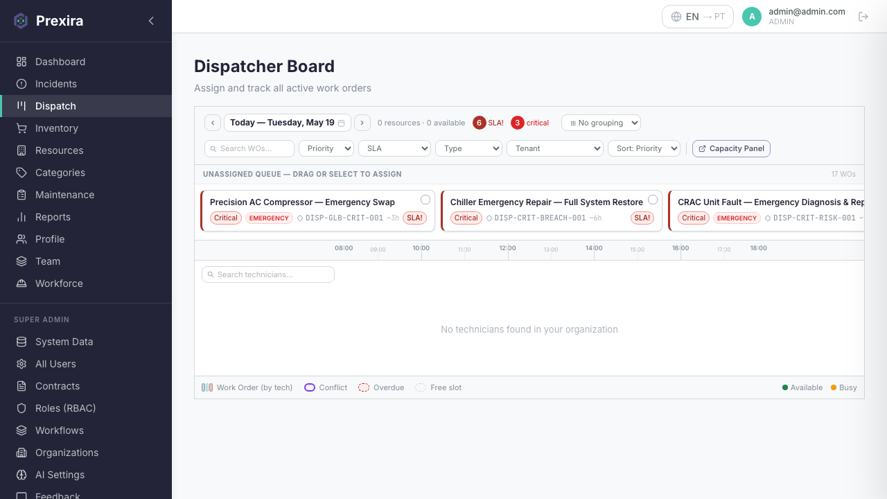Click the Categories tag icon

click(x=21, y=173)
